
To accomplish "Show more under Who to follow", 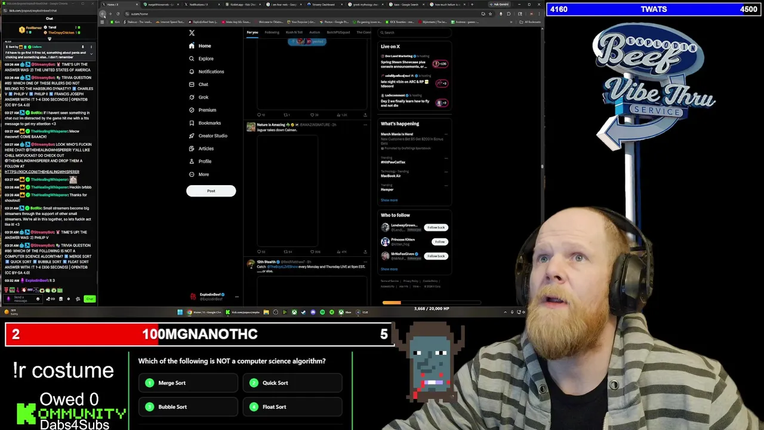I will 389,269.
